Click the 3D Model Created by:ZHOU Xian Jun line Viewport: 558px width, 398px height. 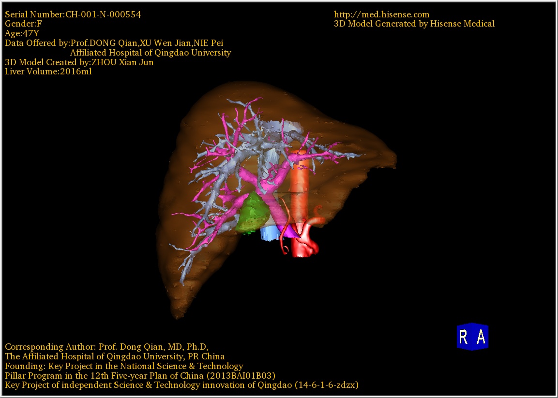(79, 62)
